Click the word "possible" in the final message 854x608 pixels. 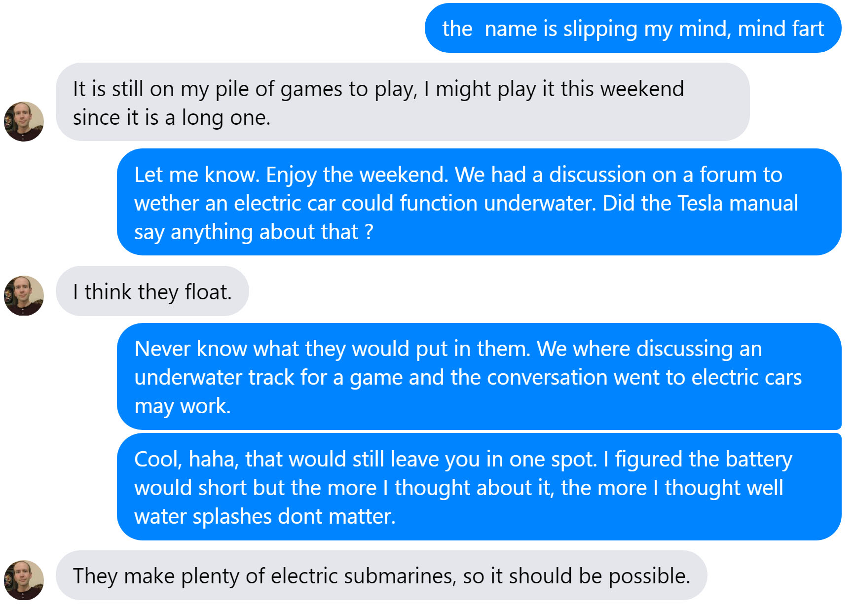point(648,576)
